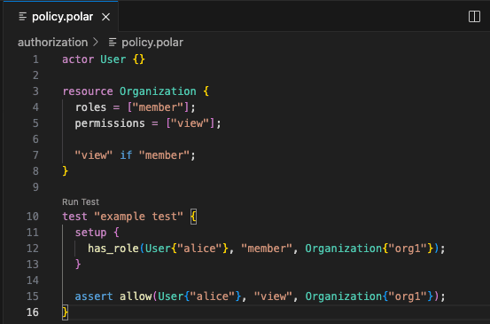Place cursor on 'User' in line 1

113,59
